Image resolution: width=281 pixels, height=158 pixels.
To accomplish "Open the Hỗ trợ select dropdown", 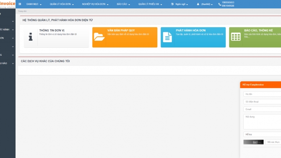I will 262,135.
